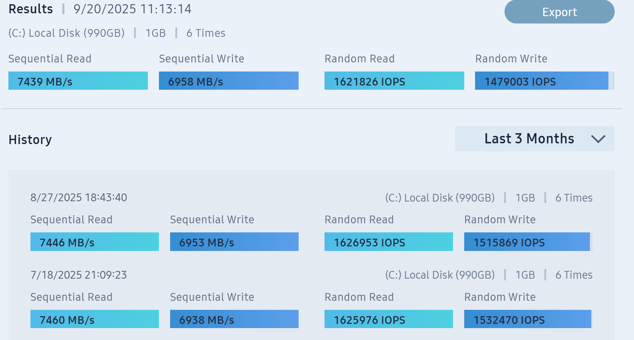Click the 6958 MB/s Sequential Write bar
The height and width of the screenshot is (340, 634).
[x=229, y=81]
